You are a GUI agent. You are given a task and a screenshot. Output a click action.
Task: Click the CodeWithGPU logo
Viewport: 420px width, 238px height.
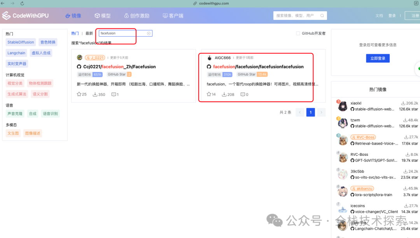(x=25, y=16)
